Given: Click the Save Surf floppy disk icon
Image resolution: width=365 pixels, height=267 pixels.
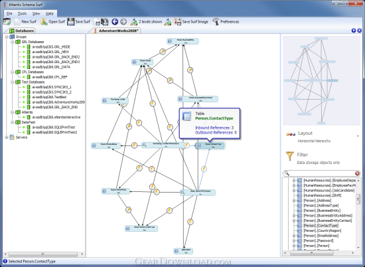Looking at the screenshot, I should (x=70, y=22).
